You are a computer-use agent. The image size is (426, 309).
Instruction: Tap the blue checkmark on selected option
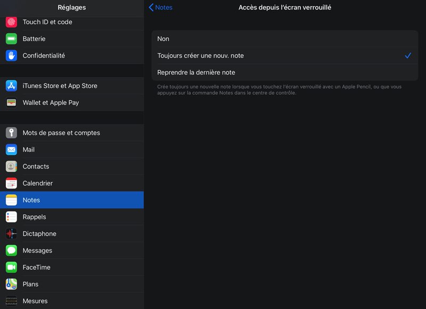click(408, 56)
